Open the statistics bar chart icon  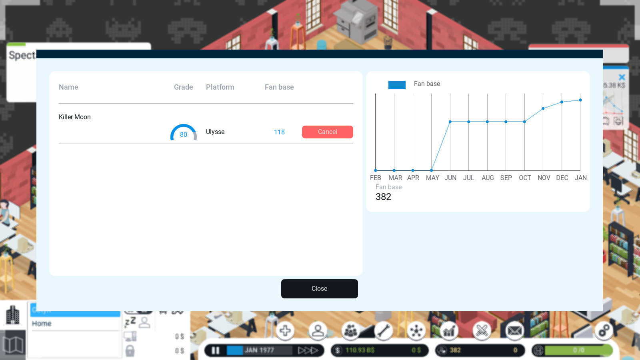click(449, 331)
